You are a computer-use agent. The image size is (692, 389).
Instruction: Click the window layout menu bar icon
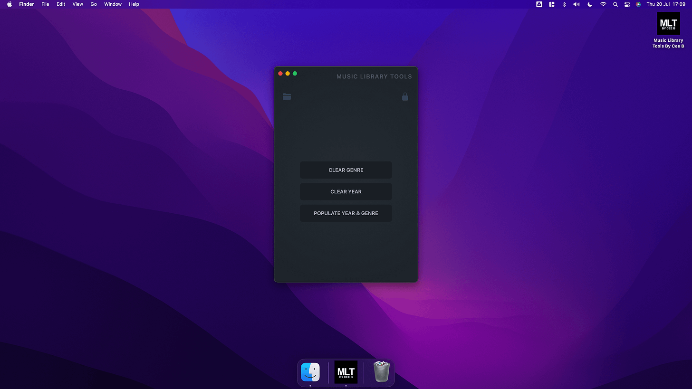point(552,4)
